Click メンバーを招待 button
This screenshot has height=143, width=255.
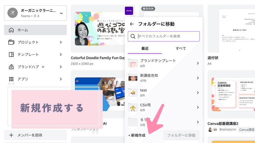(x=35, y=135)
